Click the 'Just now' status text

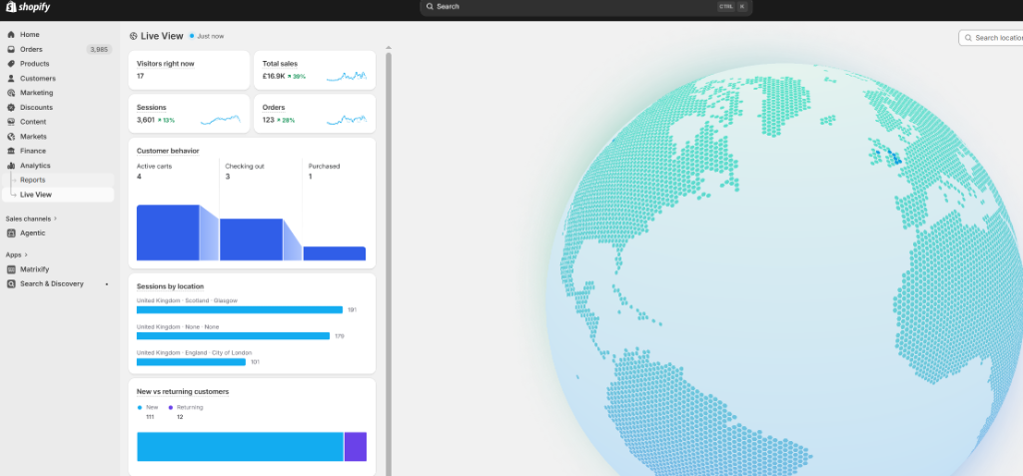point(210,37)
